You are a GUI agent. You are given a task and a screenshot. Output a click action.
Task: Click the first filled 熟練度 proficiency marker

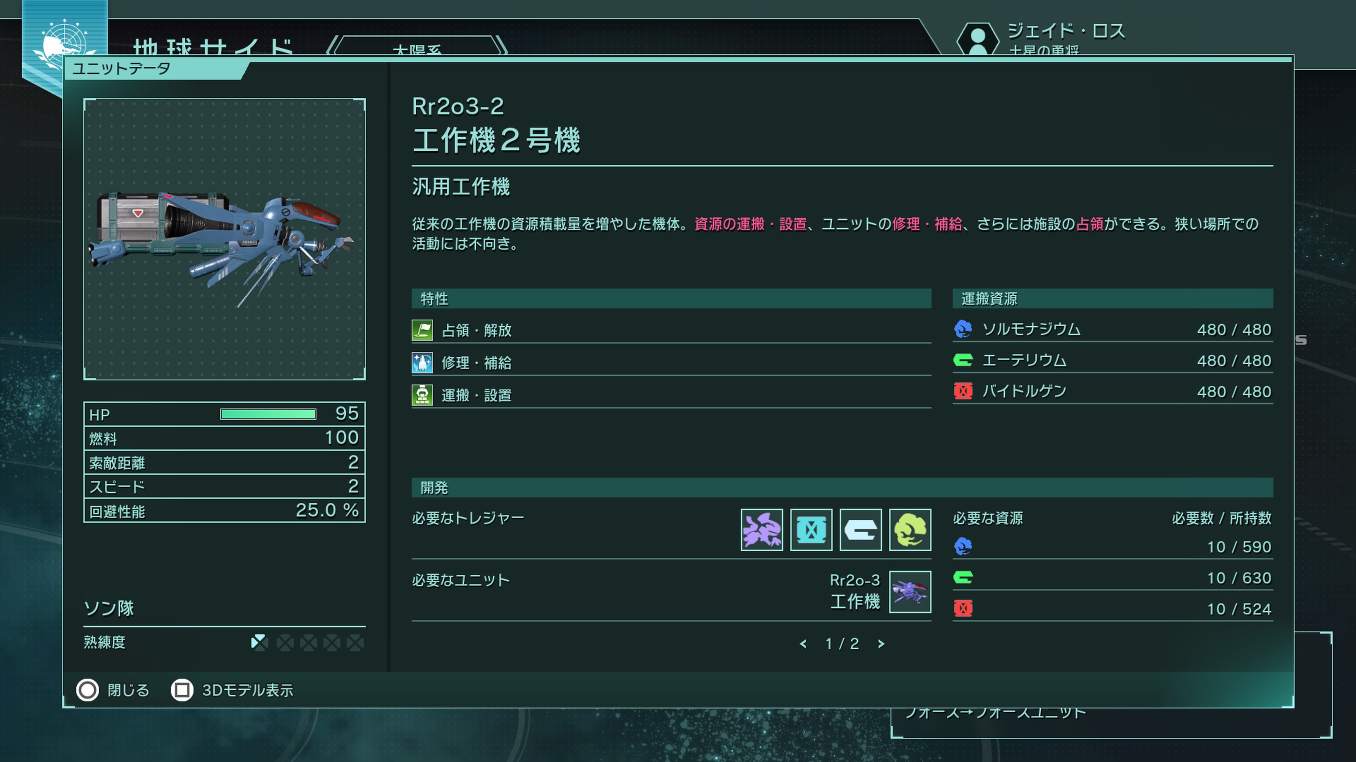[260, 642]
